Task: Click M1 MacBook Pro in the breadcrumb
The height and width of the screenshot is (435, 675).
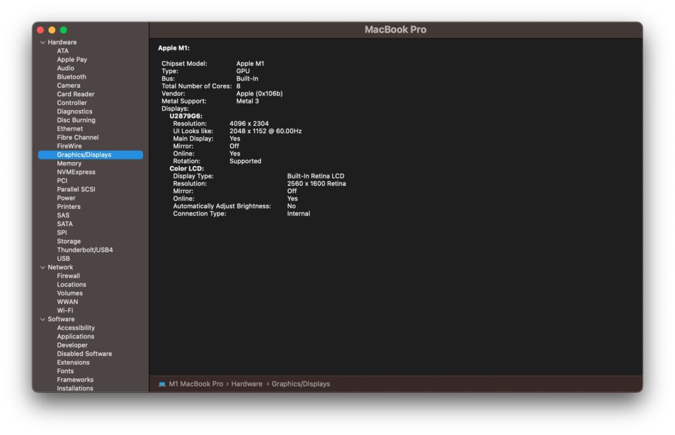Action: [194, 384]
